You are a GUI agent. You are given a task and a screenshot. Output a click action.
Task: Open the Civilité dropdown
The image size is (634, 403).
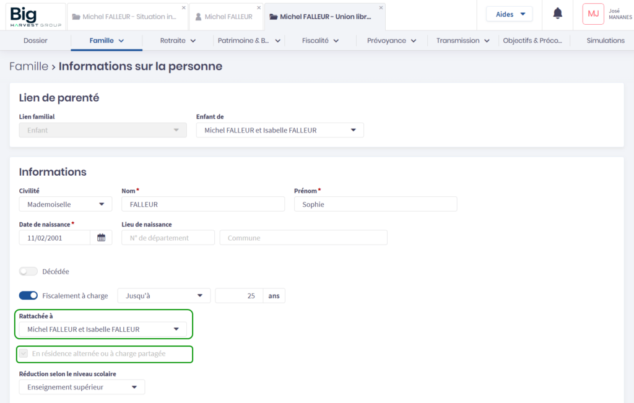[x=66, y=204]
